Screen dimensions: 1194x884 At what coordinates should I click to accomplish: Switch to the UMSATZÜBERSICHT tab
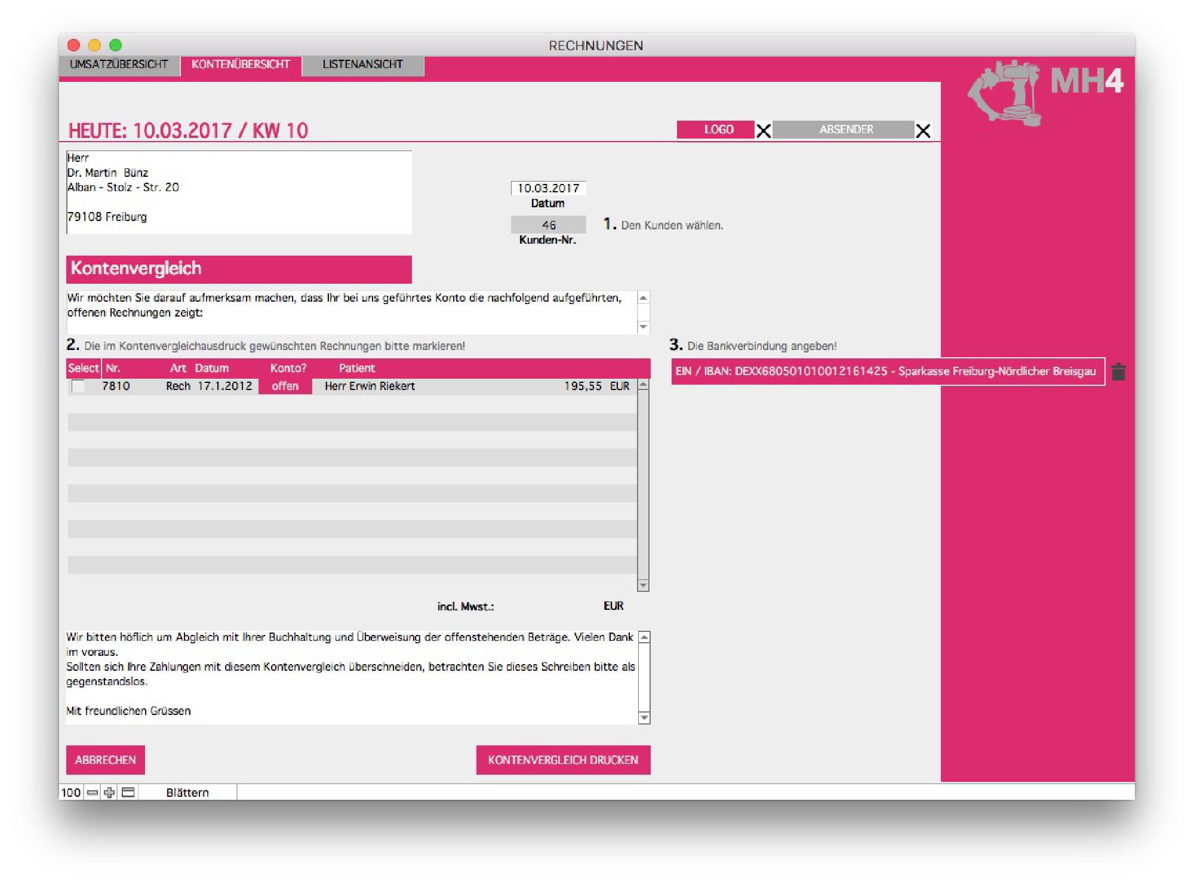(119, 65)
